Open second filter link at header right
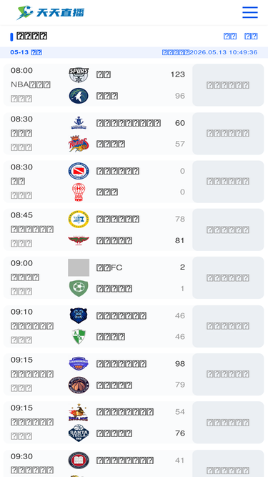 pyautogui.click(x=251, y=36)
